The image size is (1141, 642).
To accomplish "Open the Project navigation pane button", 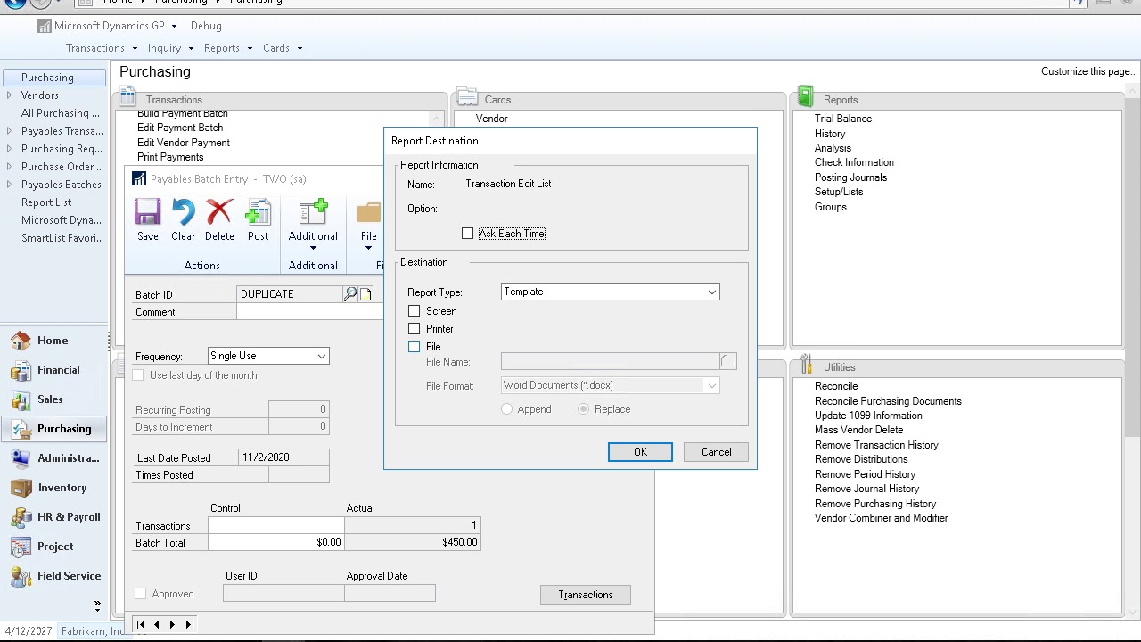I will pyautogui.click(x=53, y=547).
